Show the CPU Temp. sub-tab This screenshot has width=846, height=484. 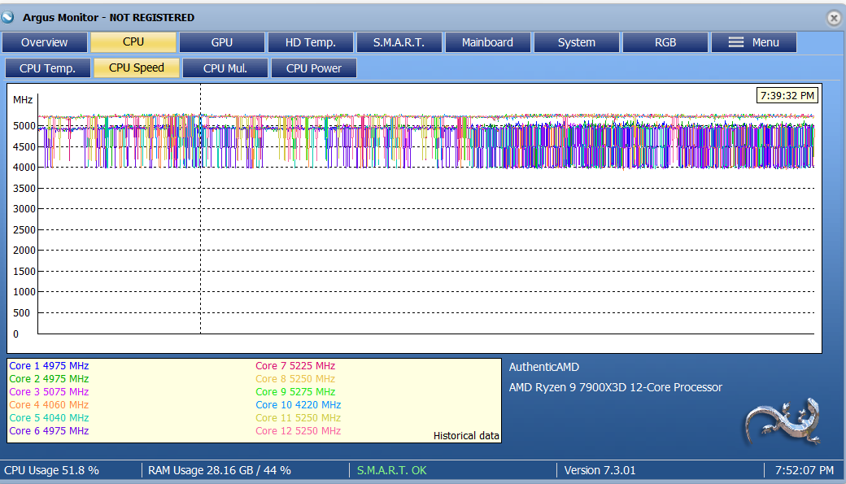coord(47,68)
